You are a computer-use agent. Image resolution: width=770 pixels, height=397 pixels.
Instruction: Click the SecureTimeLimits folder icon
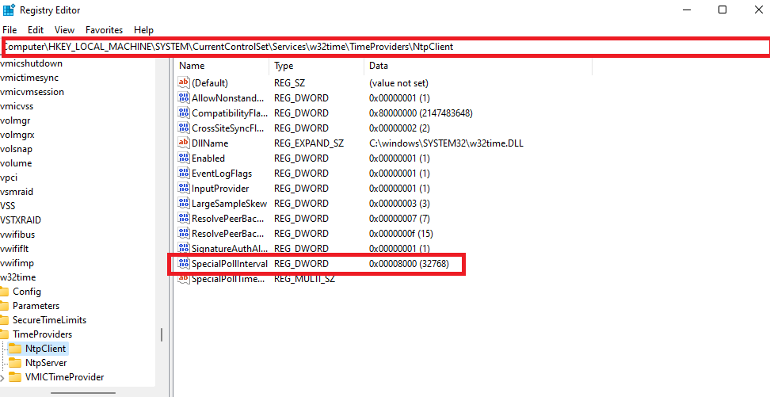4,320
